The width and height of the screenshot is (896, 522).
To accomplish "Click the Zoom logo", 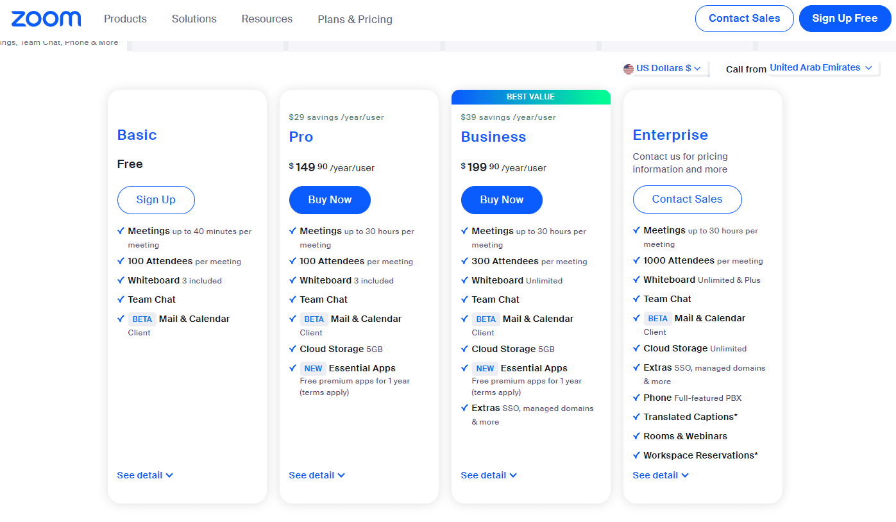I will tap(46, 19).
